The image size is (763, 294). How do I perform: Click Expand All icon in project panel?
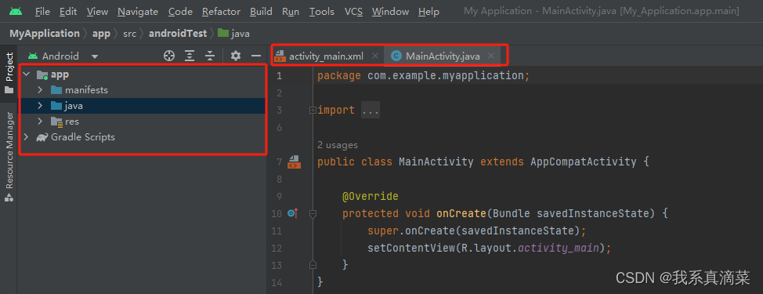(190, 56)
